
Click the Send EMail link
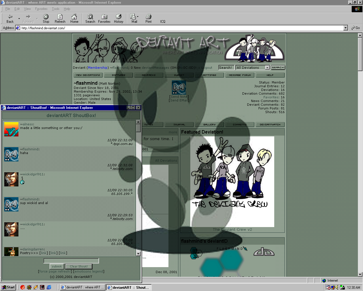click(x=179, y=100)
